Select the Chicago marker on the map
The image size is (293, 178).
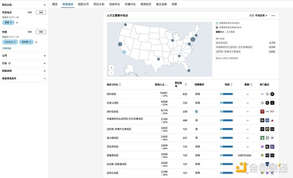point(172,41)
